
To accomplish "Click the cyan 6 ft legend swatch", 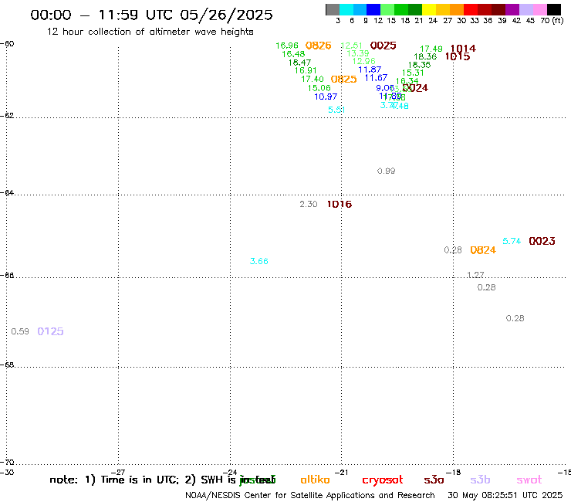I will [346, 9].
